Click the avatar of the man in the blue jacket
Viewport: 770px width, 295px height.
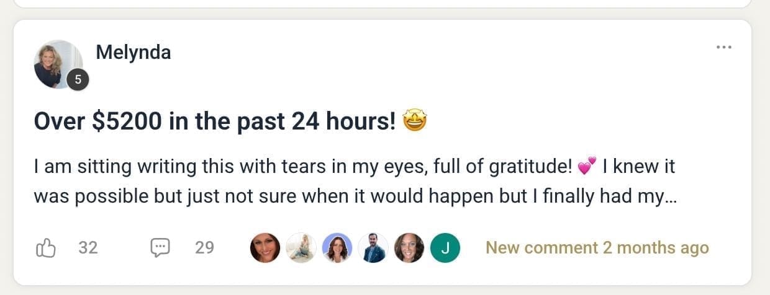(x=373, y=248)
